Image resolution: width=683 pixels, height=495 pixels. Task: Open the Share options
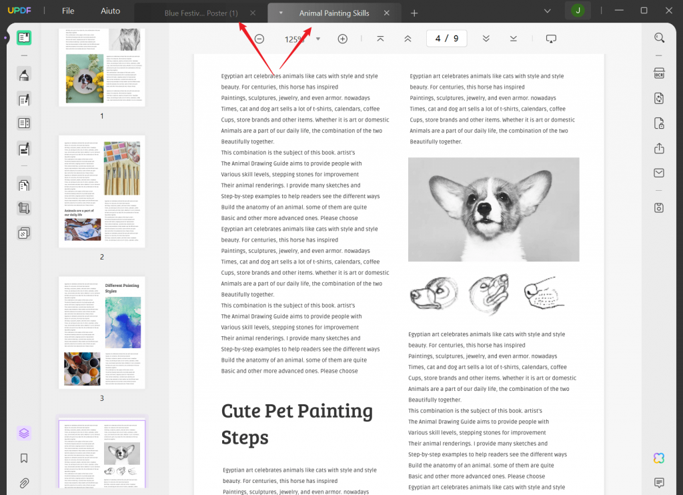coord(659,149)
